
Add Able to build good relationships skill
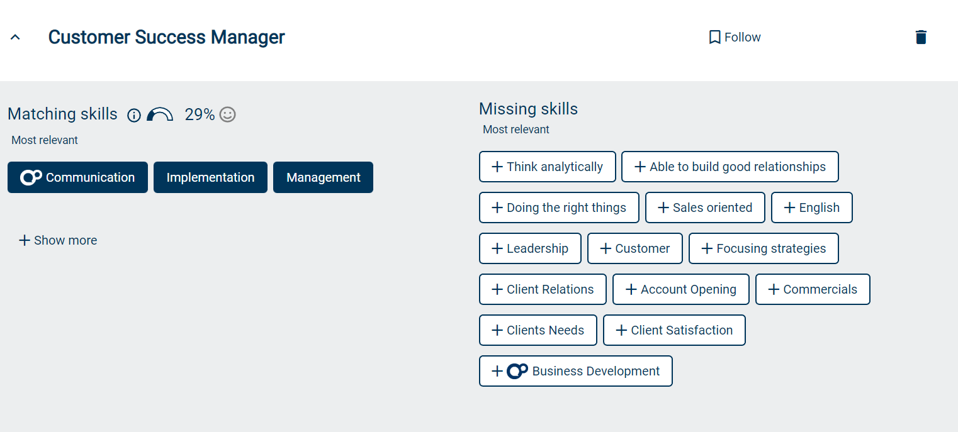730,167
